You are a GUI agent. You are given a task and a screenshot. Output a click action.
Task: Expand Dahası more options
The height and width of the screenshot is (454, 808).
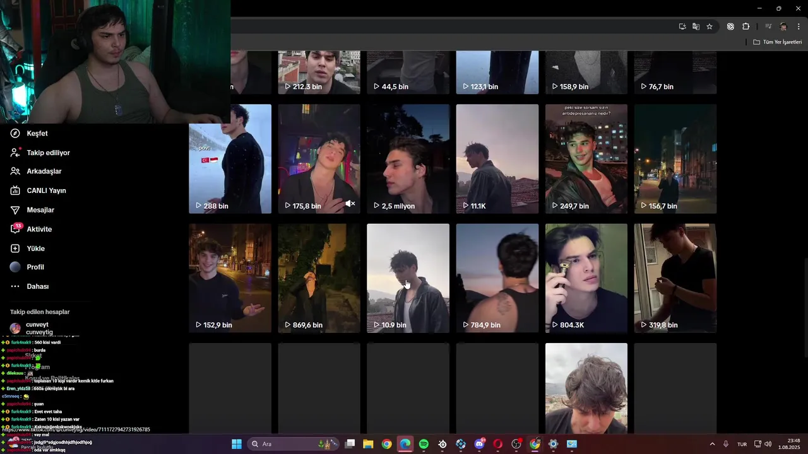[29, 286]
